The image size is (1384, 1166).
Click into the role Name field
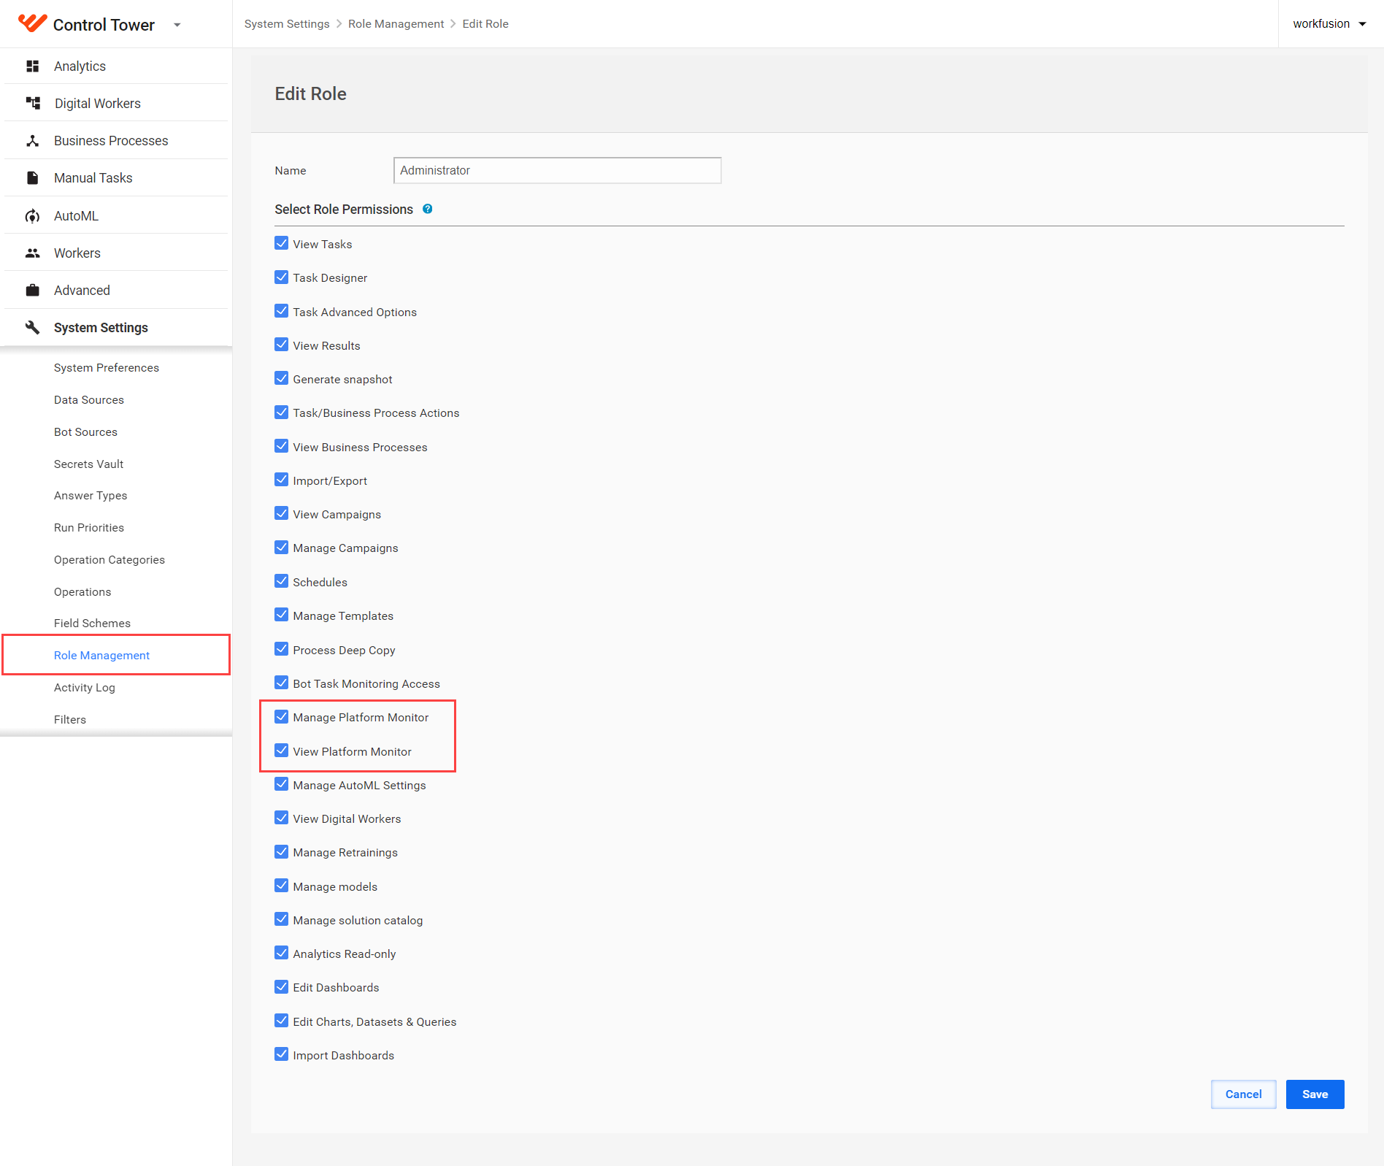pos(557,170)
